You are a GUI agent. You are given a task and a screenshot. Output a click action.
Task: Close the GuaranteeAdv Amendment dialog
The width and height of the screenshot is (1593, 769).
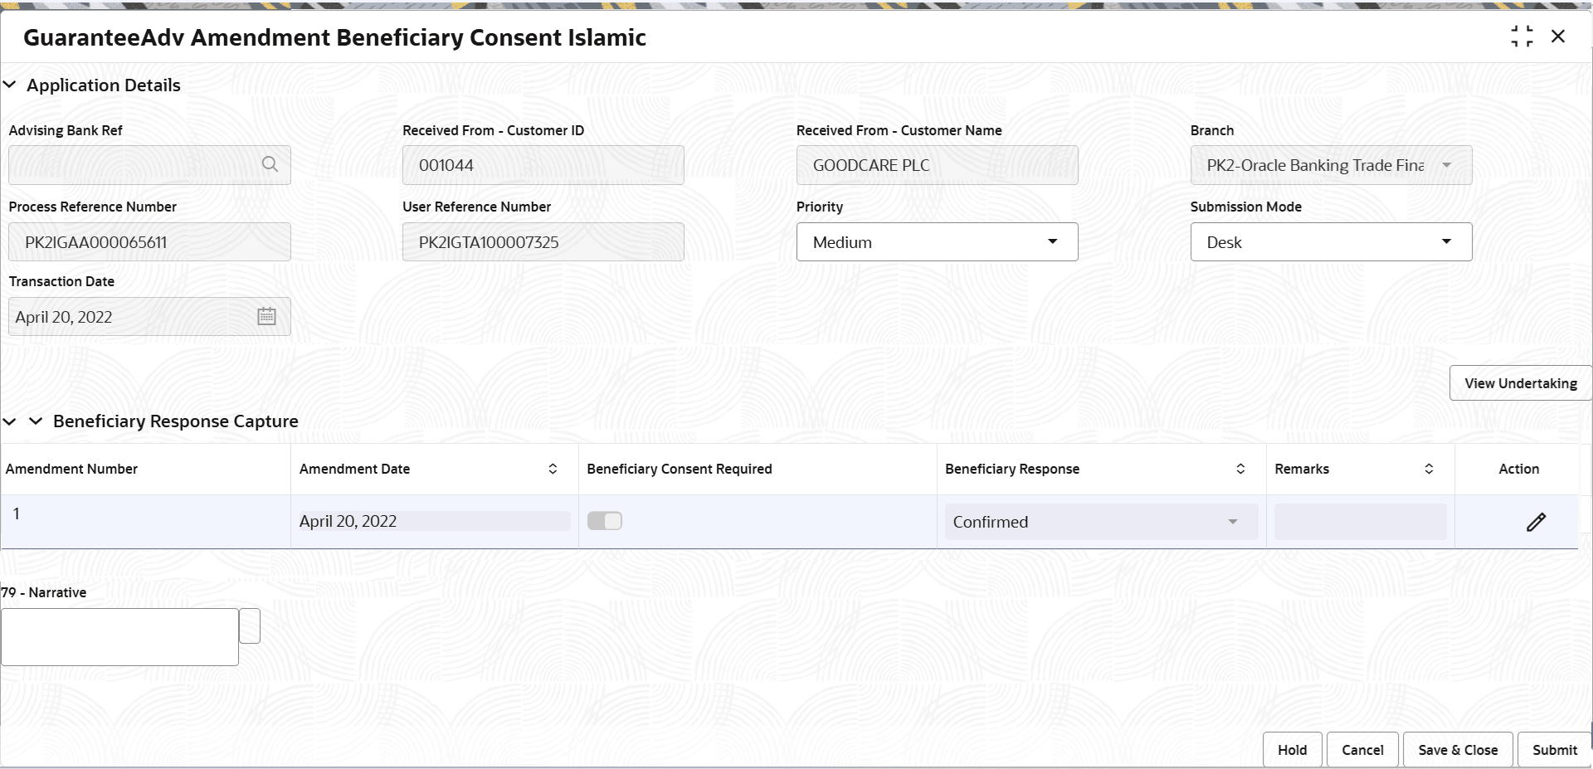1558,37
